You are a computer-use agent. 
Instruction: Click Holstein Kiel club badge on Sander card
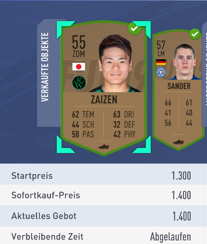[x=161, y=72]
